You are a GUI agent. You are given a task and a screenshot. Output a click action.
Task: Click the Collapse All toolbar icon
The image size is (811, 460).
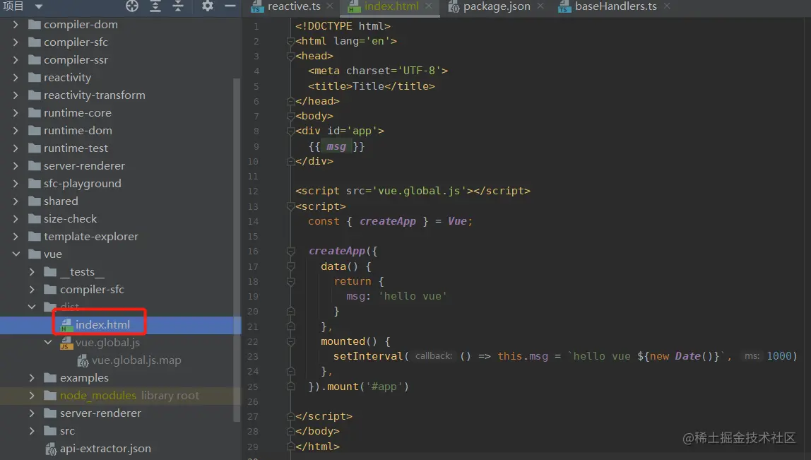[x=178, y=6]
